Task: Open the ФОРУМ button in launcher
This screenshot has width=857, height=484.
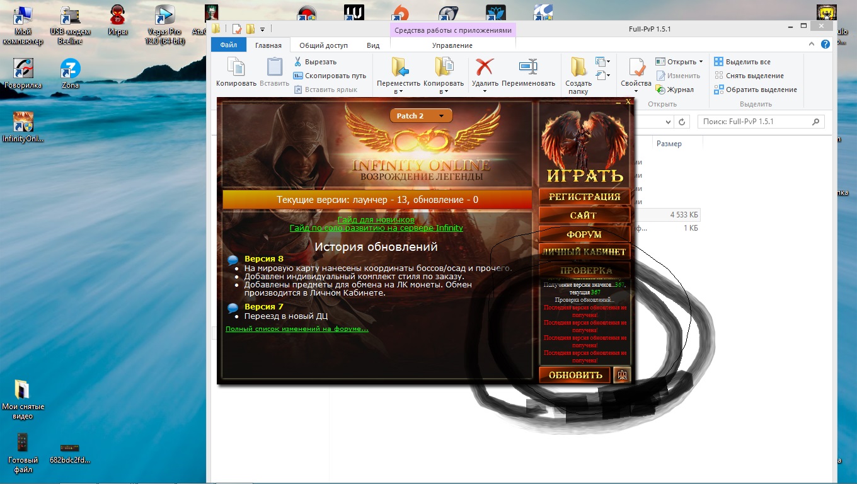Action: 585,234
